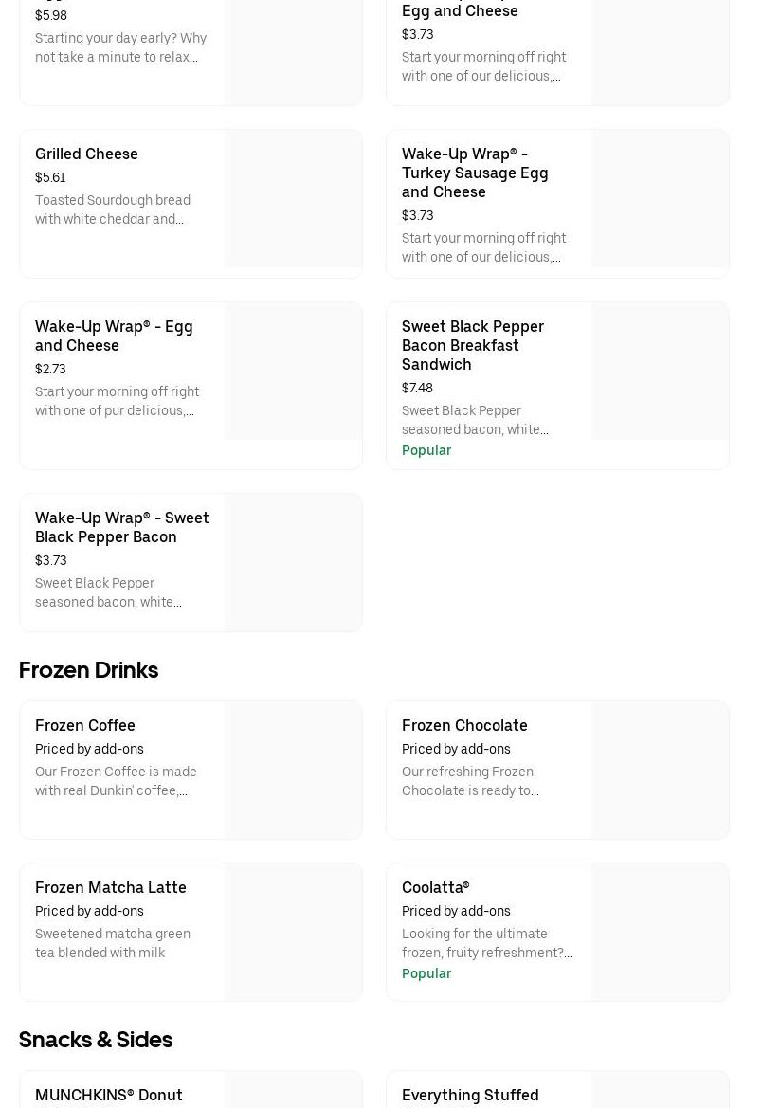The height and width of the screenshot is (1108, 762).
Task: Click the Grilled Cheese description text
Action: click(x=113, y=210)
